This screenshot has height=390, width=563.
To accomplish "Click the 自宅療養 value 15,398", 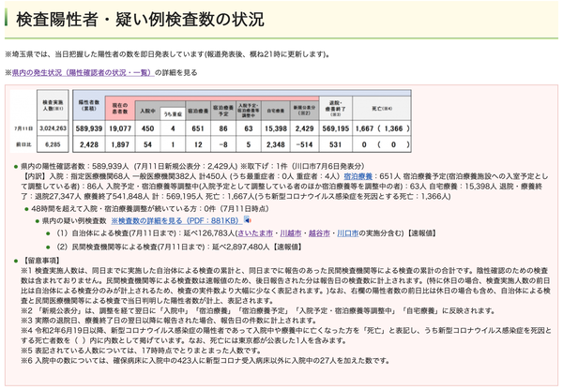I will click(275, 128).
